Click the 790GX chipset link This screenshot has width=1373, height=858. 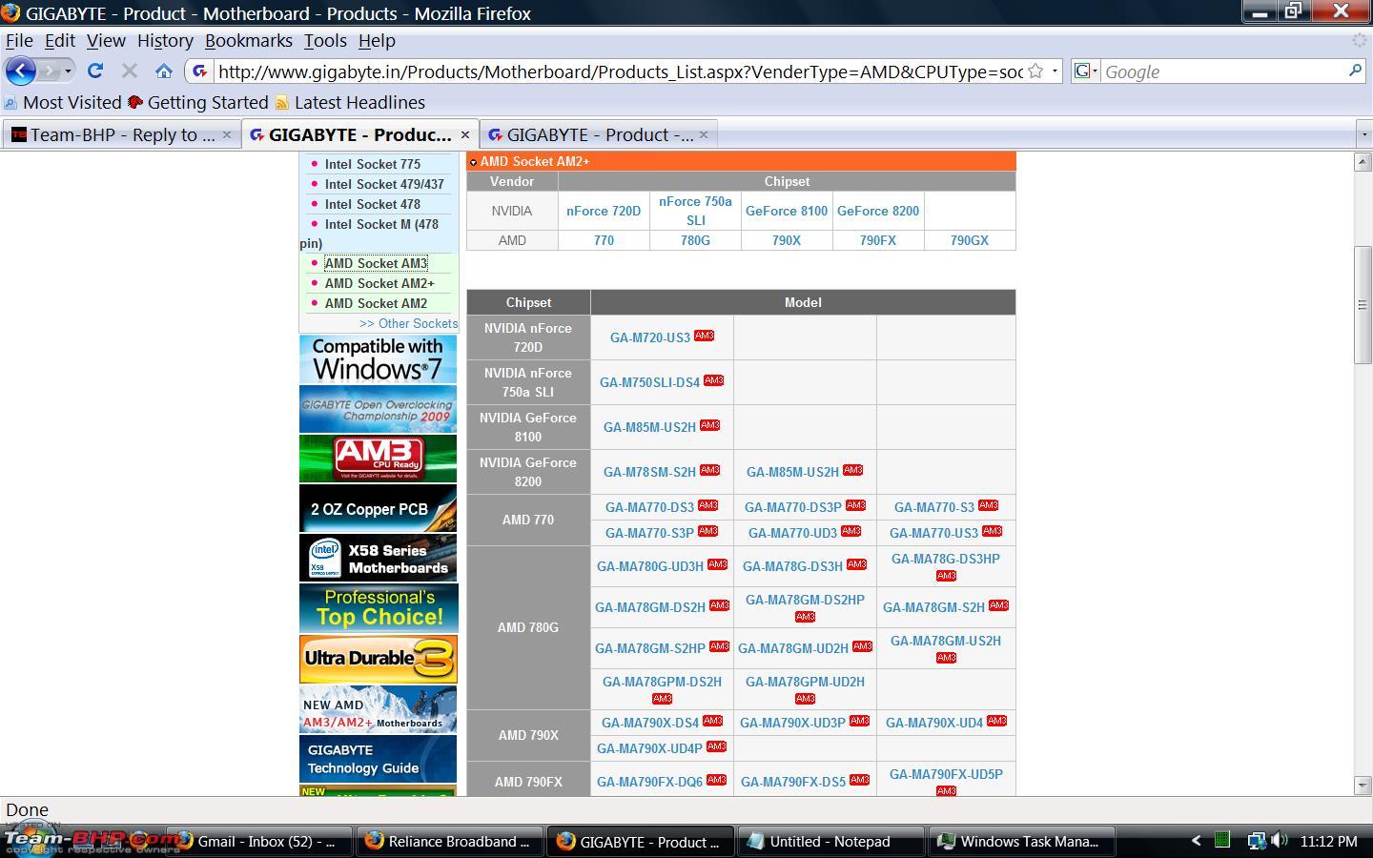pyautogui.click(x=969, y=240)
